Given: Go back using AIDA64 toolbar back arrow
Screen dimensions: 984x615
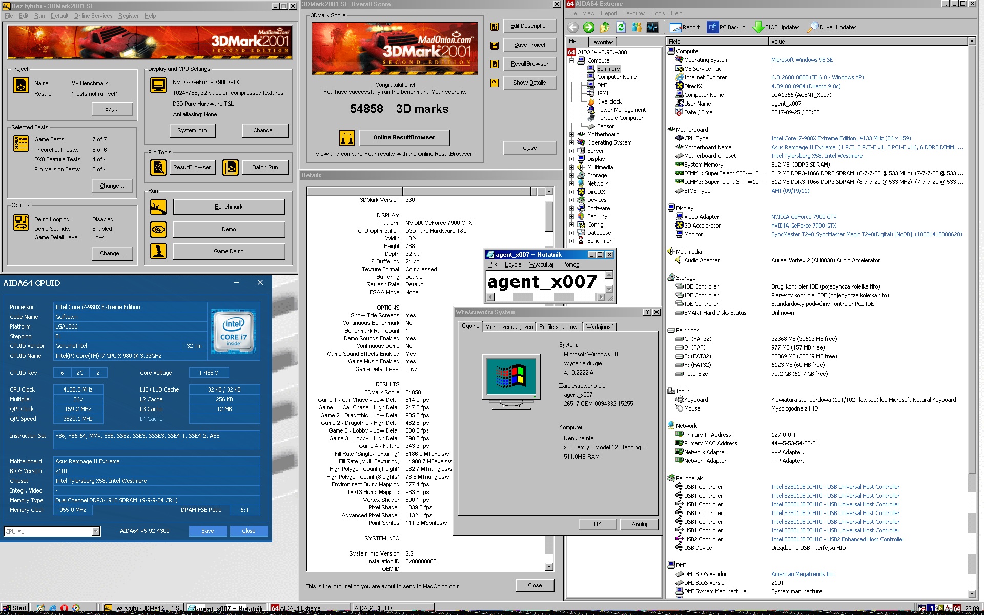Looking at the screenshot, I should pyautogui.click(x=573, y=27).
